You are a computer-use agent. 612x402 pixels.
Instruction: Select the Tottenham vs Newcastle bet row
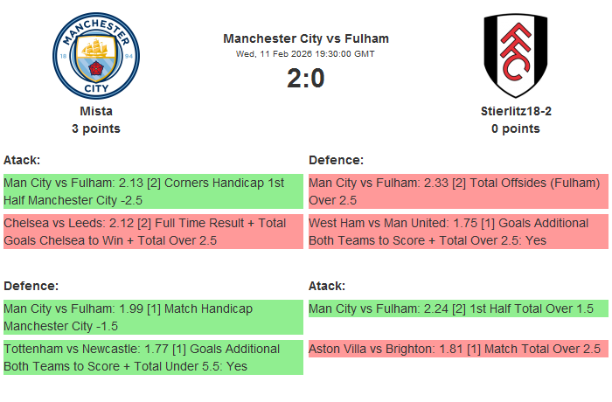153,357
